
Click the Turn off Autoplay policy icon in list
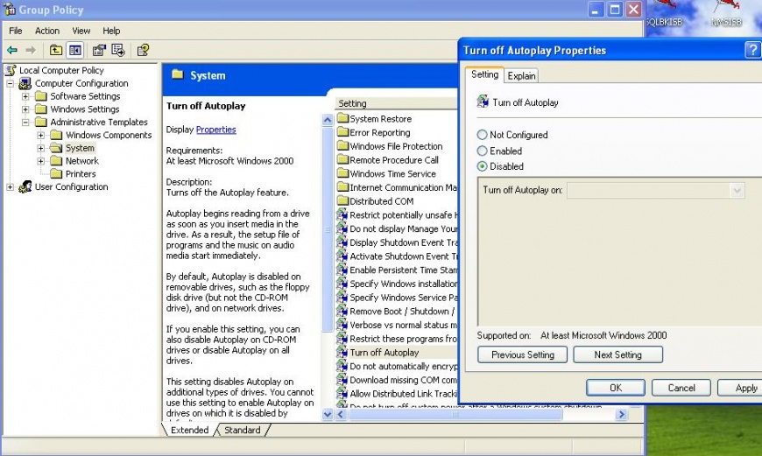342,352
